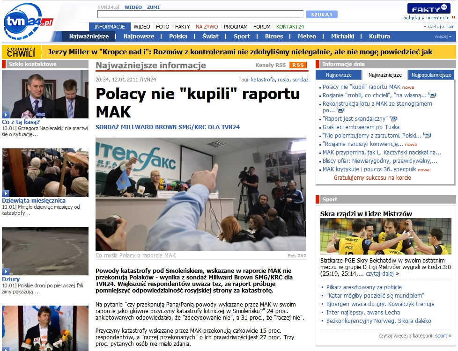This screenshot has width=458, height=351.
Task: Open the 'NA ŻYWO' menu item
Action: 207,27
